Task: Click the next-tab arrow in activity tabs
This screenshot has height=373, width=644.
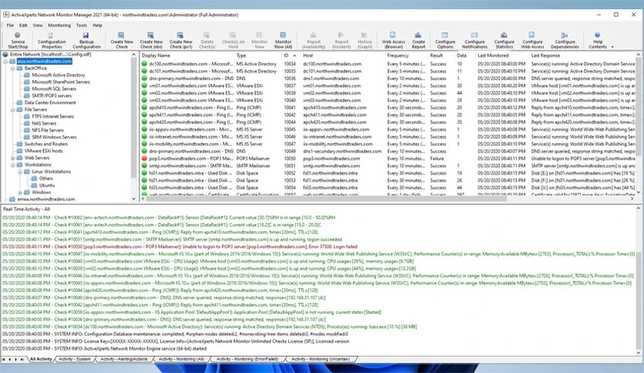Action: (x=16, y=359)
